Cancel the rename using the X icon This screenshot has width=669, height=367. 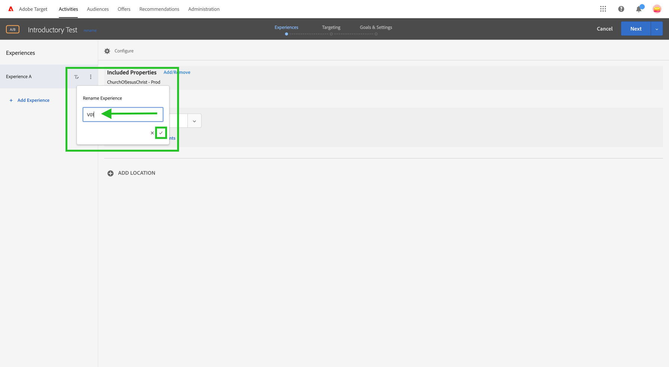pos(152,133)
